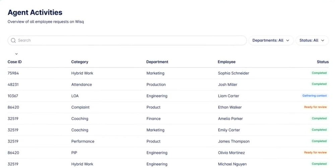This screenshot has height=168, width=335.
Task: Open case 10367
Action: [x=13, y=96]
